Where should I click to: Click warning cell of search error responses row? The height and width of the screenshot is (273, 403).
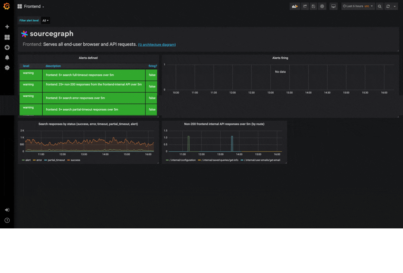coord(31,98)
